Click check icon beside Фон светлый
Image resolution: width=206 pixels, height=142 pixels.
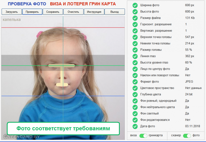135,113
